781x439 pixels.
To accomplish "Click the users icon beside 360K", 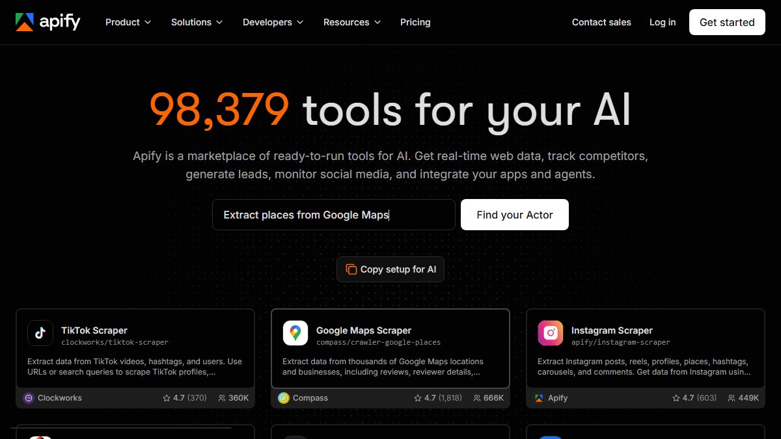I will (x=222, y=398).
